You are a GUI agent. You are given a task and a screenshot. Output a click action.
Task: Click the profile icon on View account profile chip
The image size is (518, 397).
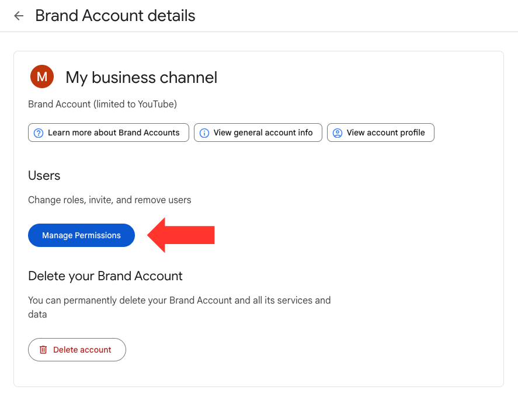[337, 133]
